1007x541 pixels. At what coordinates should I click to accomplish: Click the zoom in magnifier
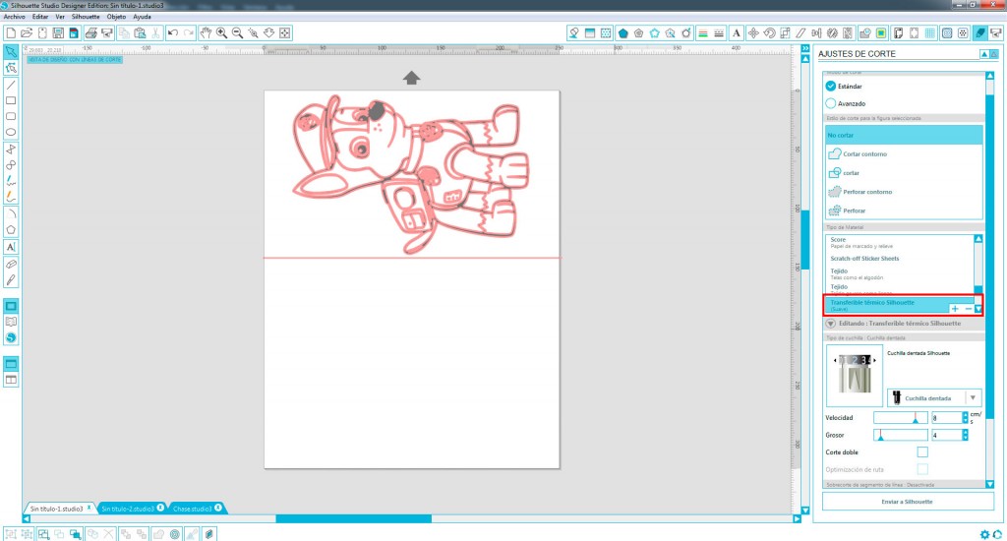coord(221,32)
